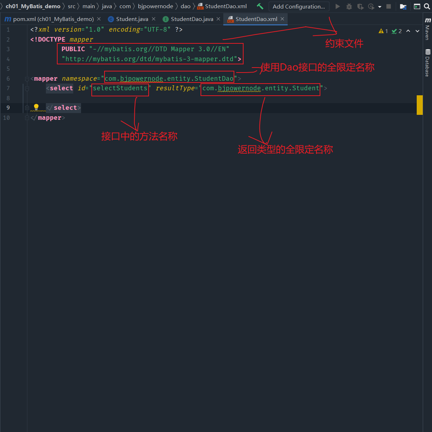Image resolution: width=432 pixels, height=432 pixels.
Task: Go to next highlighted error arrow
Action: (x=417, y=31)
